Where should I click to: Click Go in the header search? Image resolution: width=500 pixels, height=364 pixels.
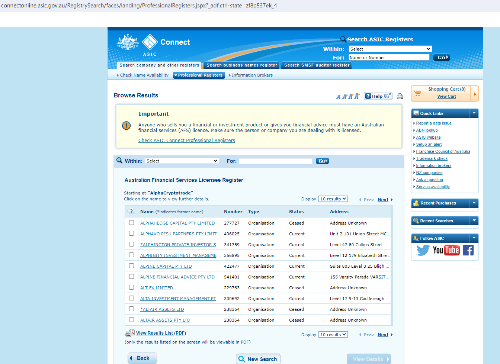point(442,57)
